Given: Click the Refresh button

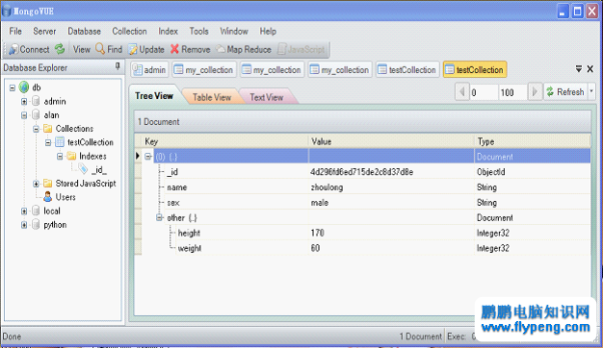Looking at the screenshot, I should click(x=565, y=92).
